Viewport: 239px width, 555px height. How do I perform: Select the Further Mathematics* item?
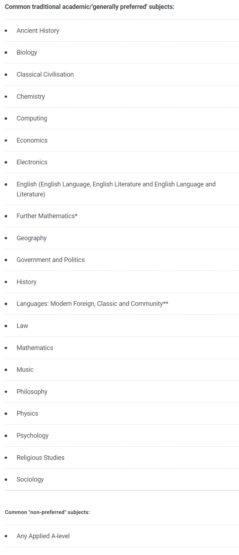tap(47, 216)
